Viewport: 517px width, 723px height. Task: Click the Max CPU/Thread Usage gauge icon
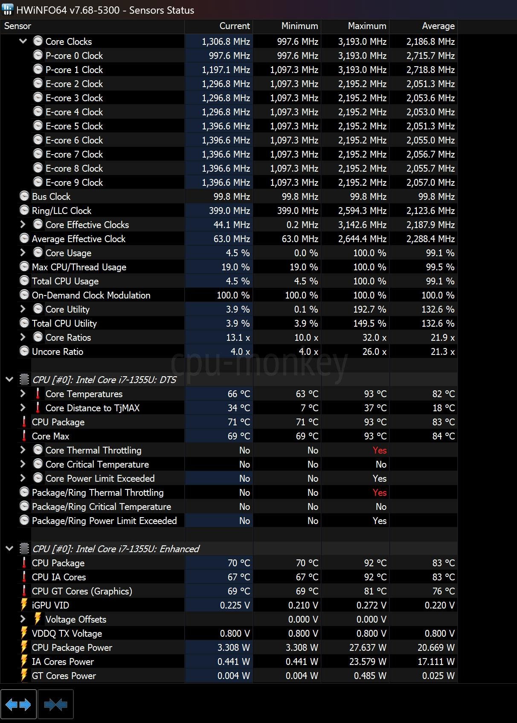click(x=24, y=267)
